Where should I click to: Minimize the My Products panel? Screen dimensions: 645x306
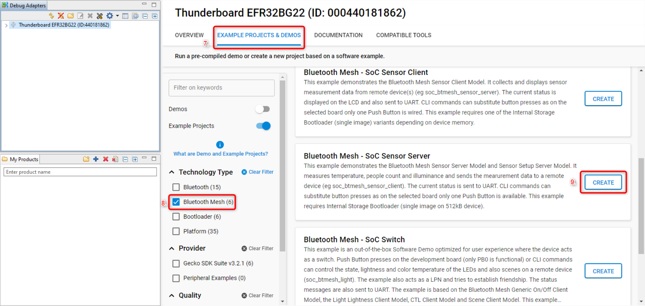point(144,157)
